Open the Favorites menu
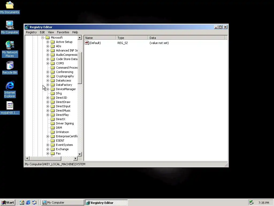Image resolution: width=274 pixels, height=206 pixels. 63,32
